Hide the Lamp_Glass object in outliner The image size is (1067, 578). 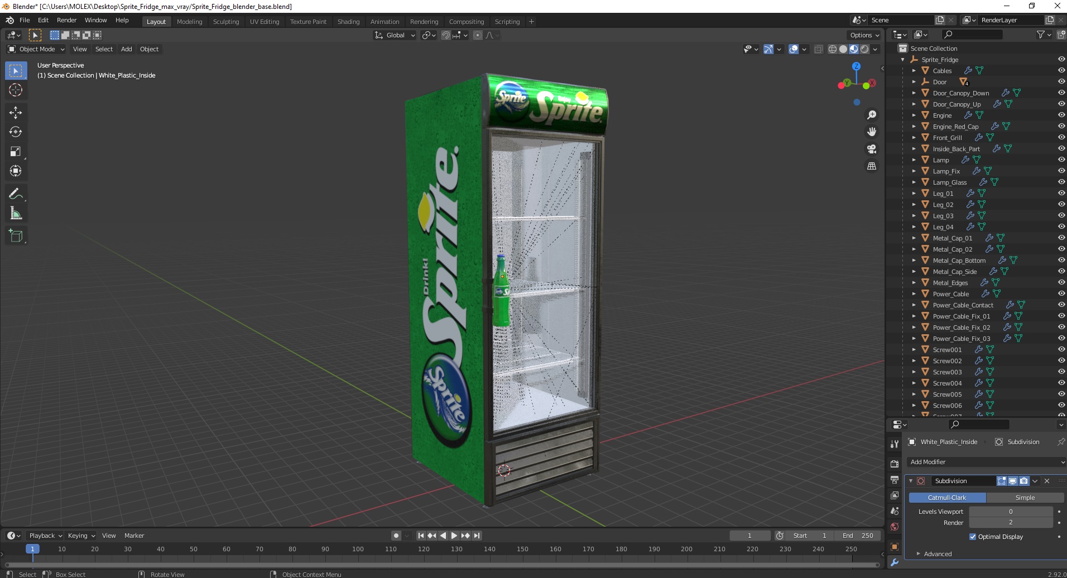(1061, 182)
